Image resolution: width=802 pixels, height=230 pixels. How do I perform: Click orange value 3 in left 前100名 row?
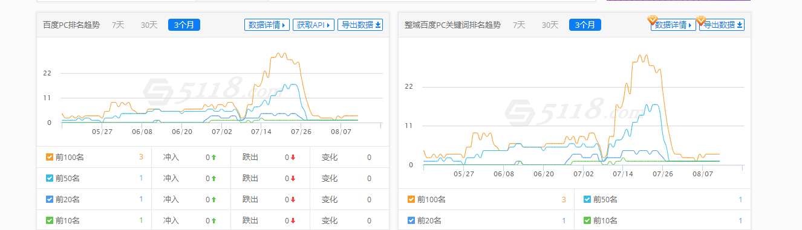tap(141, 157)
